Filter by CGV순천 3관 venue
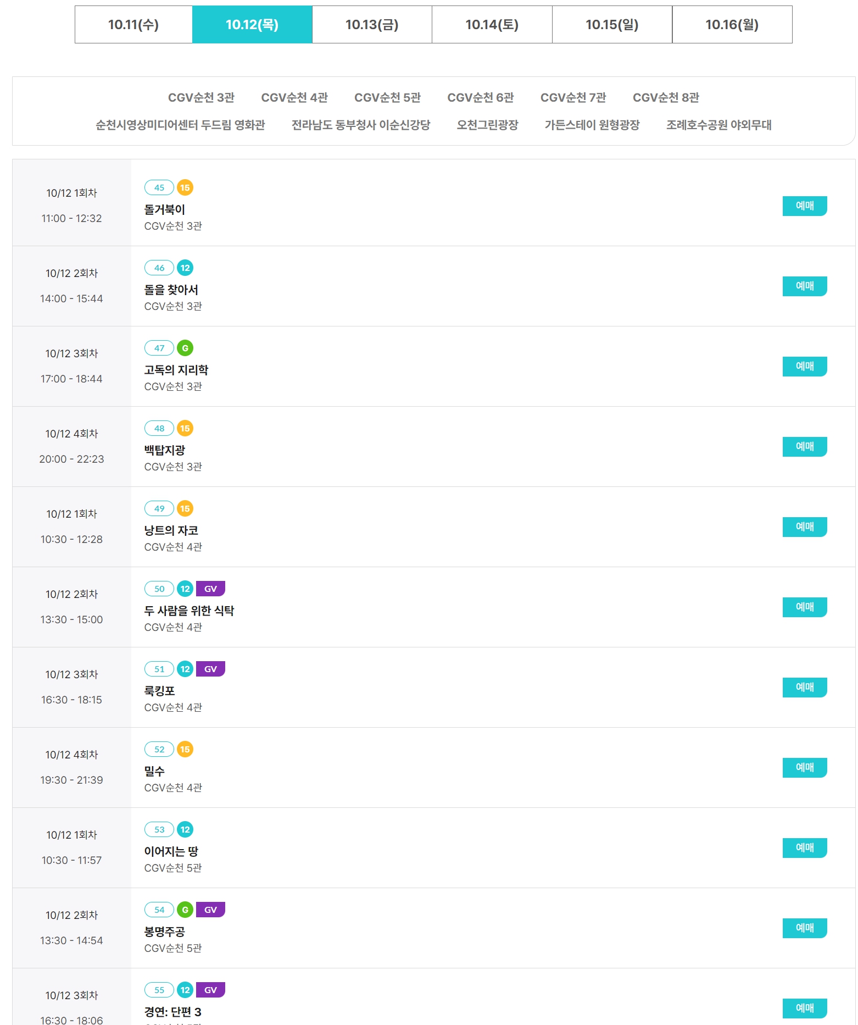The image size is (858, 1025). 201,98
